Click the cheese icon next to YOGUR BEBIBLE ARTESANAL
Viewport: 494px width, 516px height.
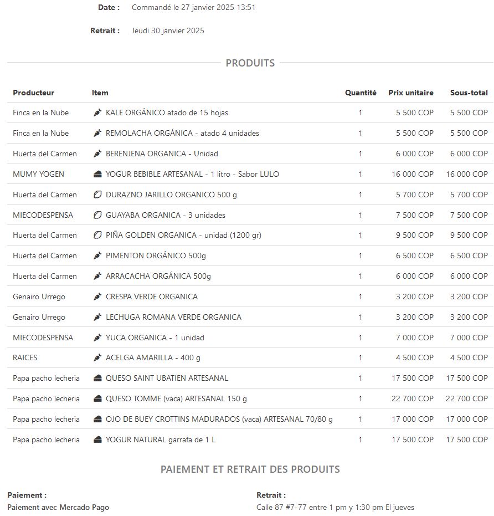click(97, 174)
